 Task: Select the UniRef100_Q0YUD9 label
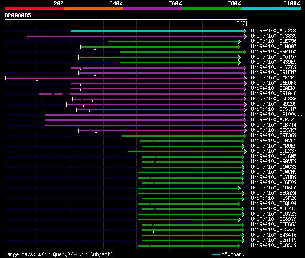(x=274, y=178)
